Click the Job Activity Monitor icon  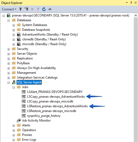pyautogui.click(x=19, y=121)
